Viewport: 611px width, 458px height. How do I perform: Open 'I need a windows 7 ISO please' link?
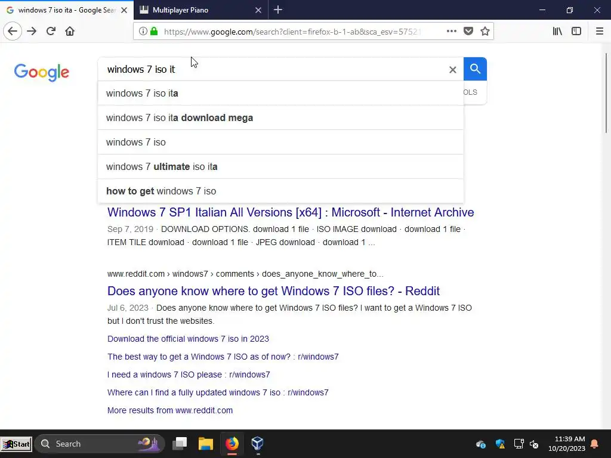point(189,375)
